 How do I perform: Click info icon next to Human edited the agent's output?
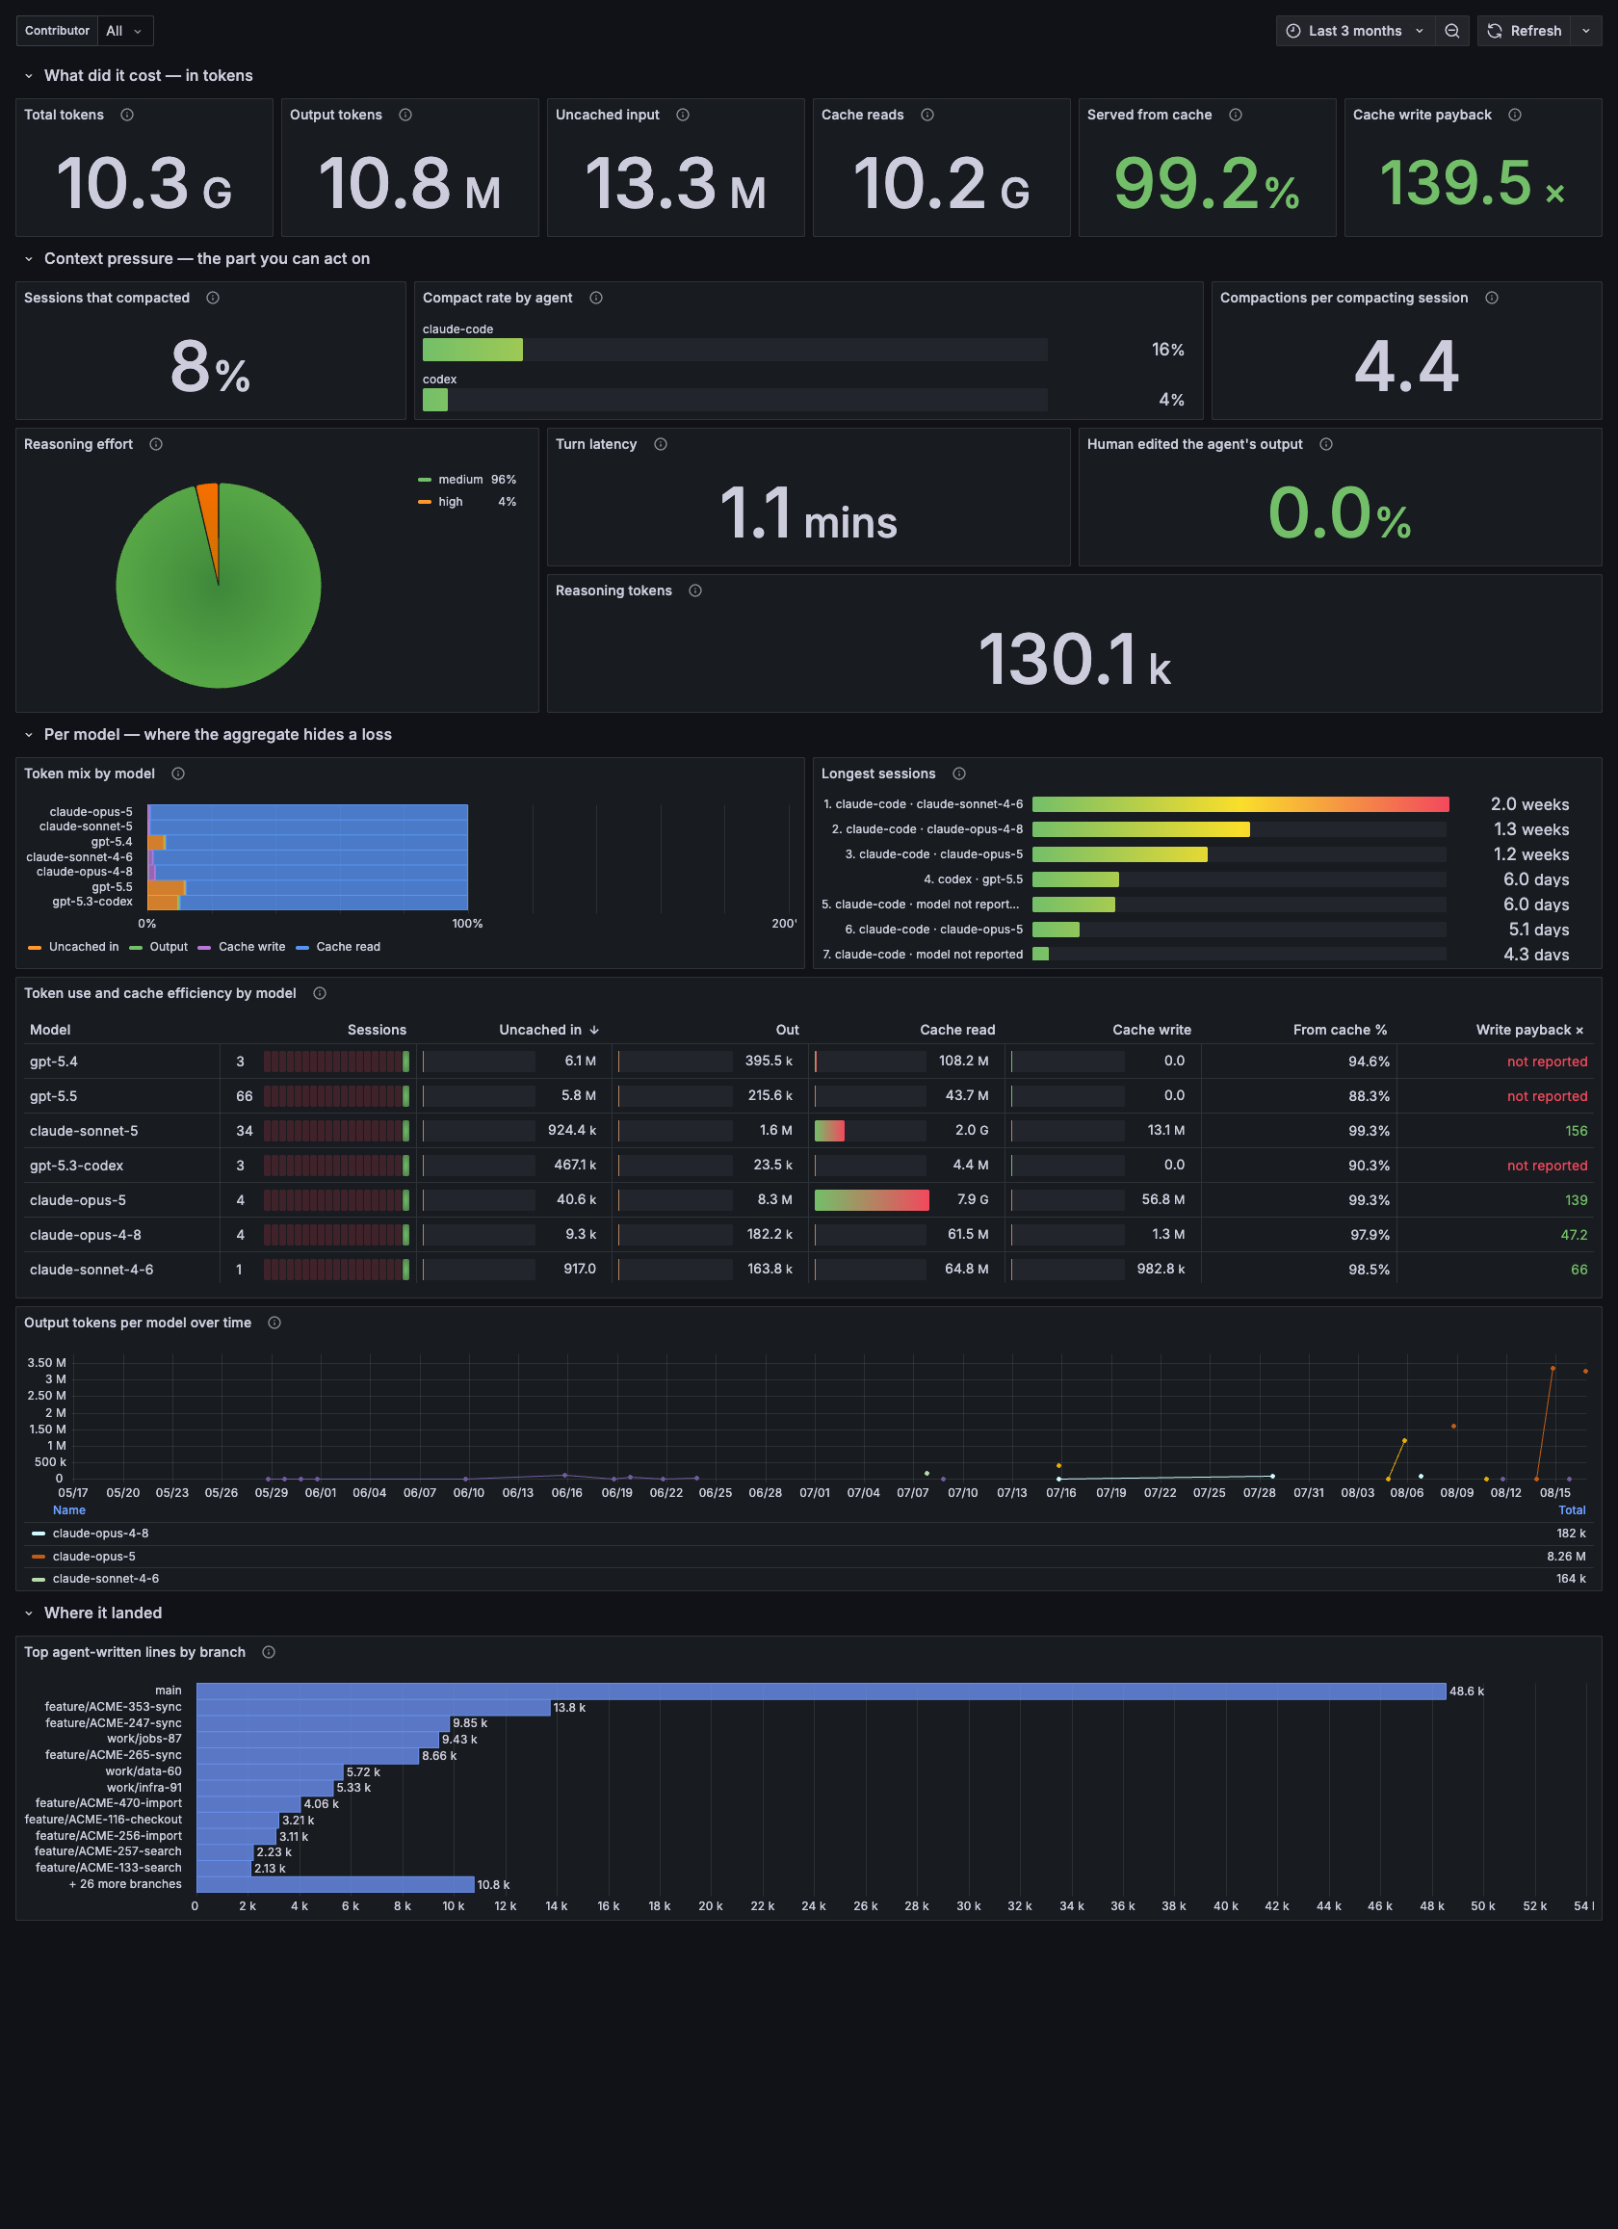click(x=1326, y=444)
